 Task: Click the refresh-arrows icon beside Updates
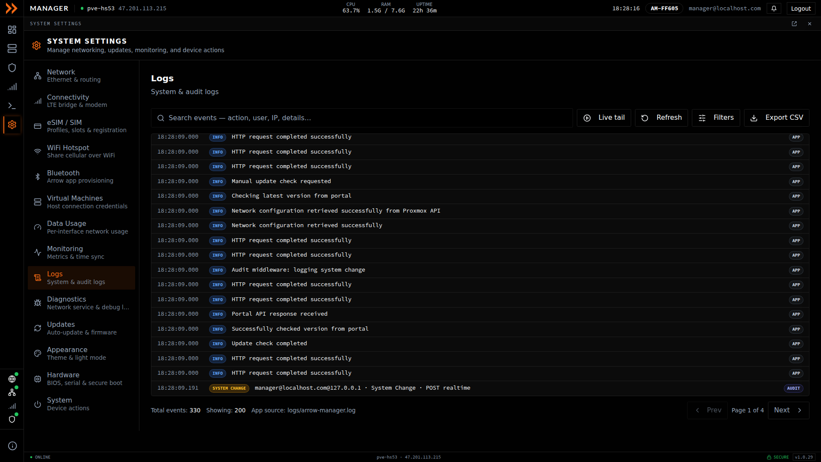click(x=38, y=328)
